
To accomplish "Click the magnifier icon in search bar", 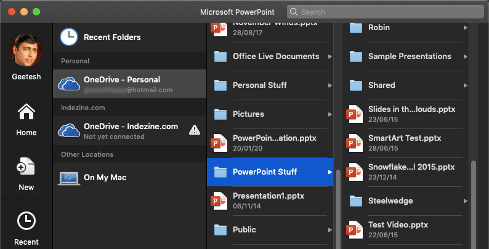I will [x=294, y=12].
